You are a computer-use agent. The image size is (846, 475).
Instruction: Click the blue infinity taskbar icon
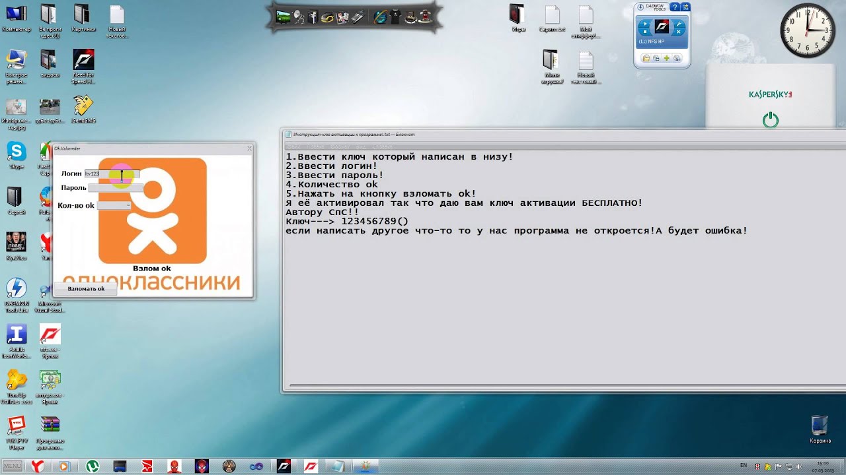[x=256, y=466]
